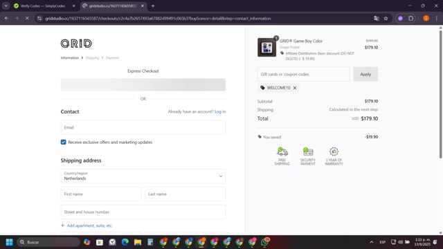Open a new browser tab

[x=153, y=6]
